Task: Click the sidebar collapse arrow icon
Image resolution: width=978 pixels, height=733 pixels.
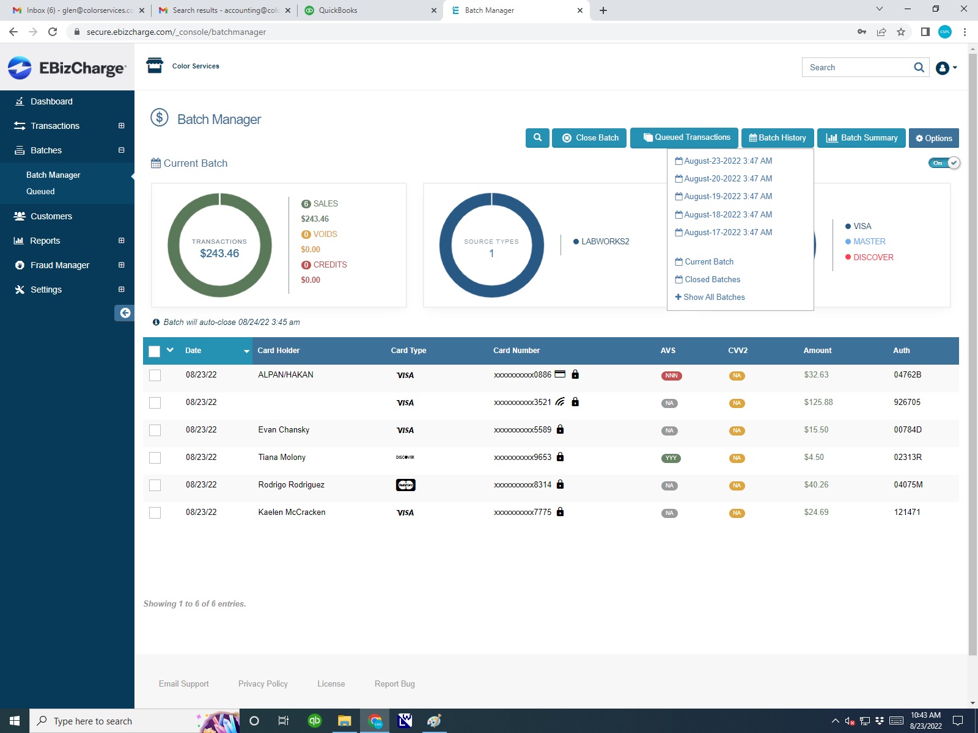Action: (125, 313)
